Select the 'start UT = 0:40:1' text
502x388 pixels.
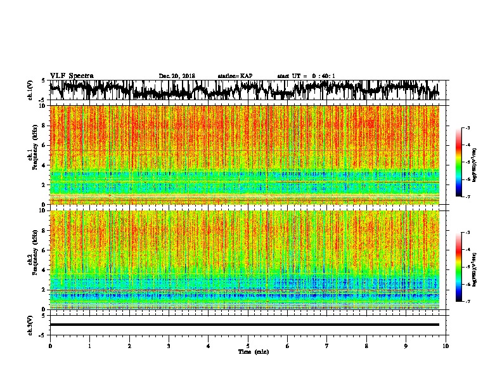(x=306, y=76)
